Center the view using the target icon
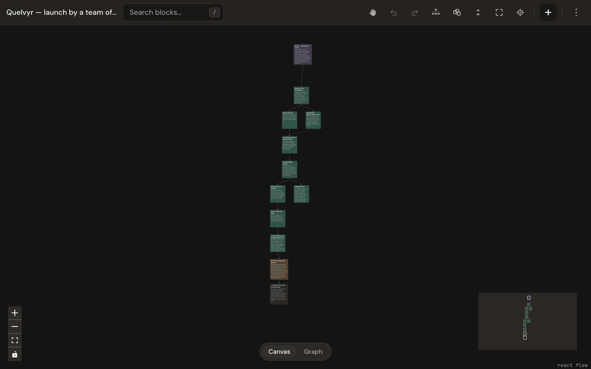 [x=520, y=12]
